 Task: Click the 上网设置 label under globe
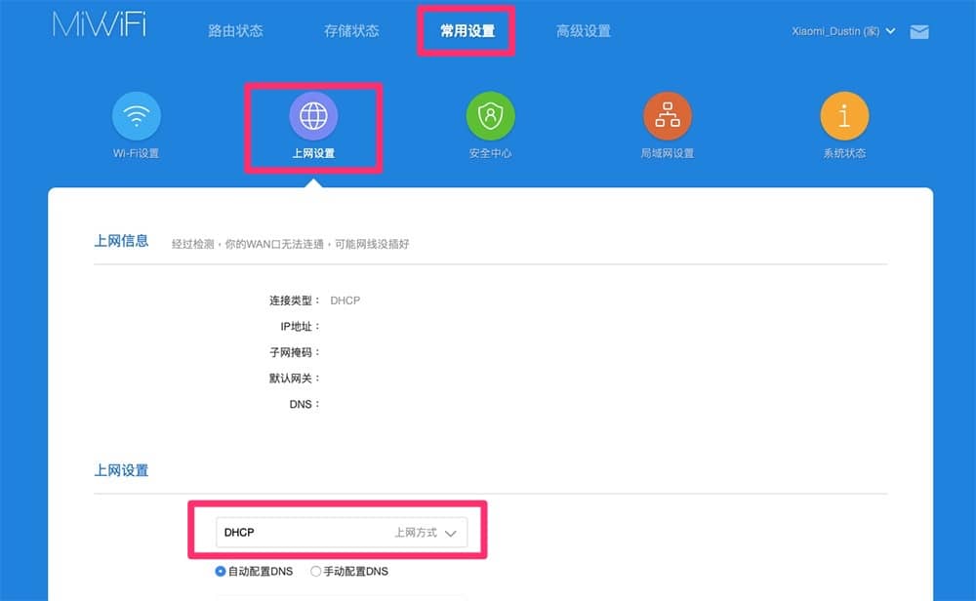click(x=313, y=153)
